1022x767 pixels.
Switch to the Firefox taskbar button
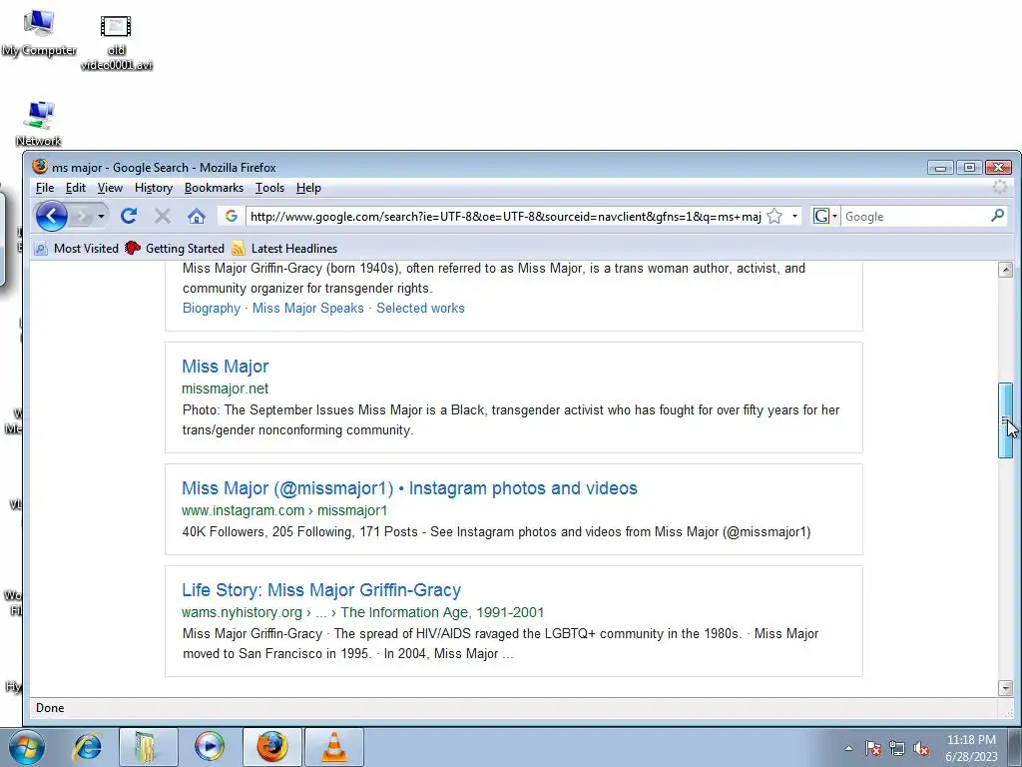271,747
